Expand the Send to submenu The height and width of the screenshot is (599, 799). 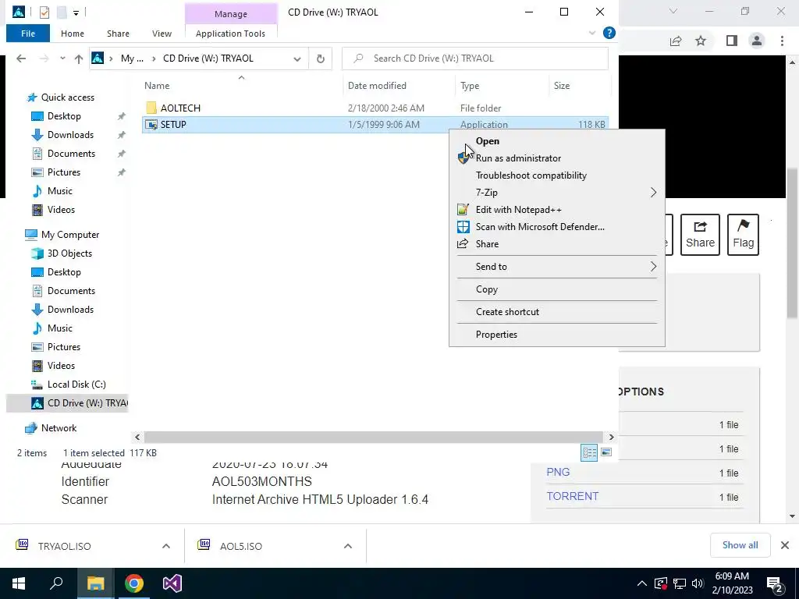tap(557, 267)
